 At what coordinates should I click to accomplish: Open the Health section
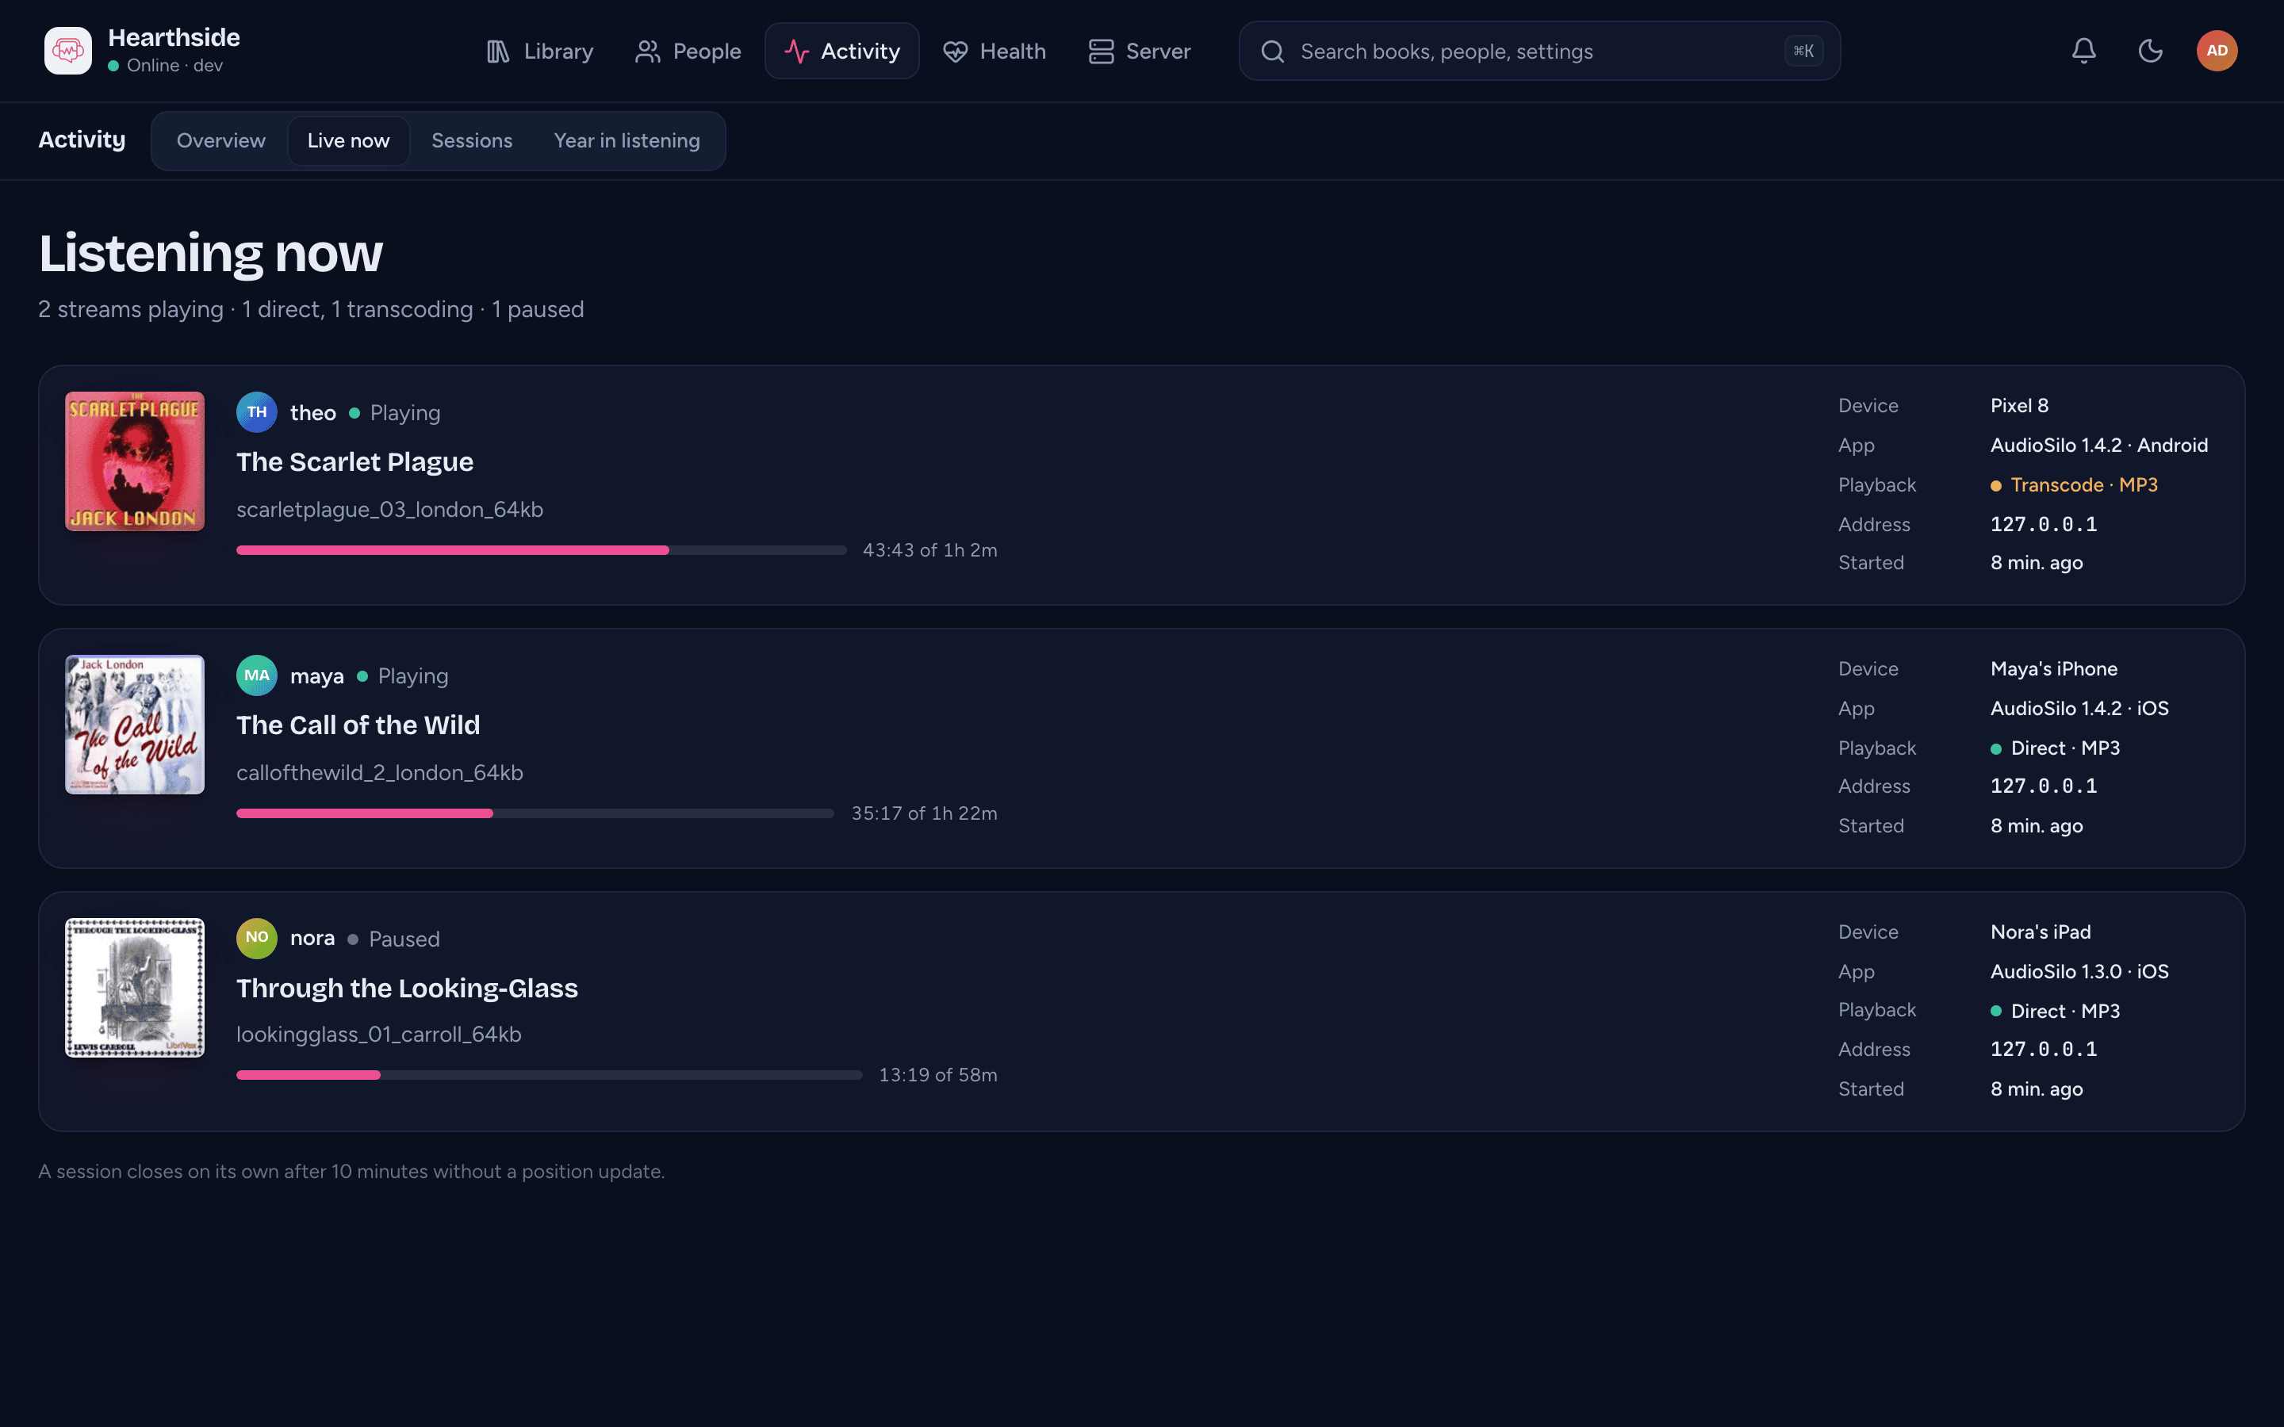tap(994, 51)
